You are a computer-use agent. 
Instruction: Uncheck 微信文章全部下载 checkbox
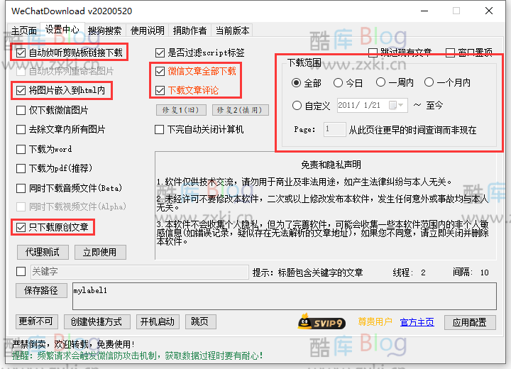[x=160, y=71]
